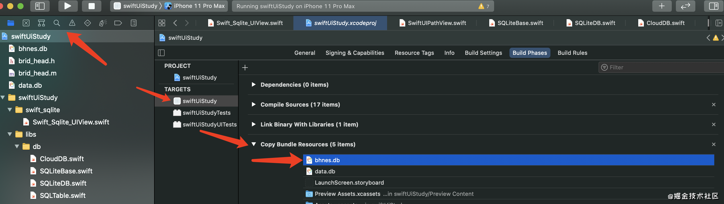
Task: Open the project navigator folder icon
Action: [x=11, y=23]
